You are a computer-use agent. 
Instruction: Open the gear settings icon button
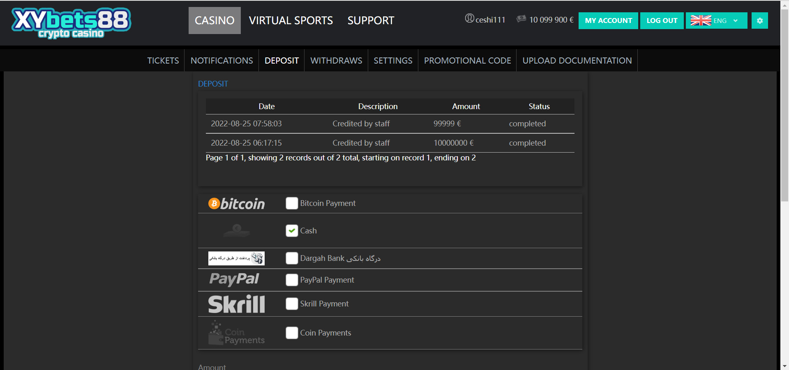point(759,21)
